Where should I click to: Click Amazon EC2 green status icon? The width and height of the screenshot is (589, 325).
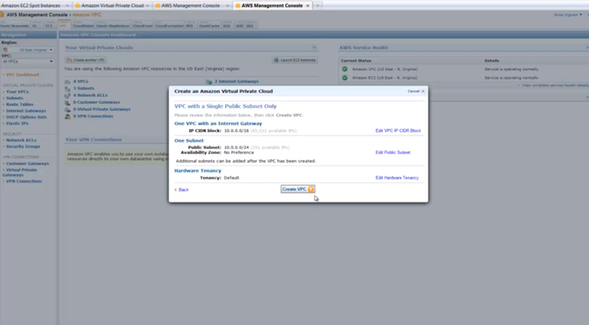click(x=345, y=78)
